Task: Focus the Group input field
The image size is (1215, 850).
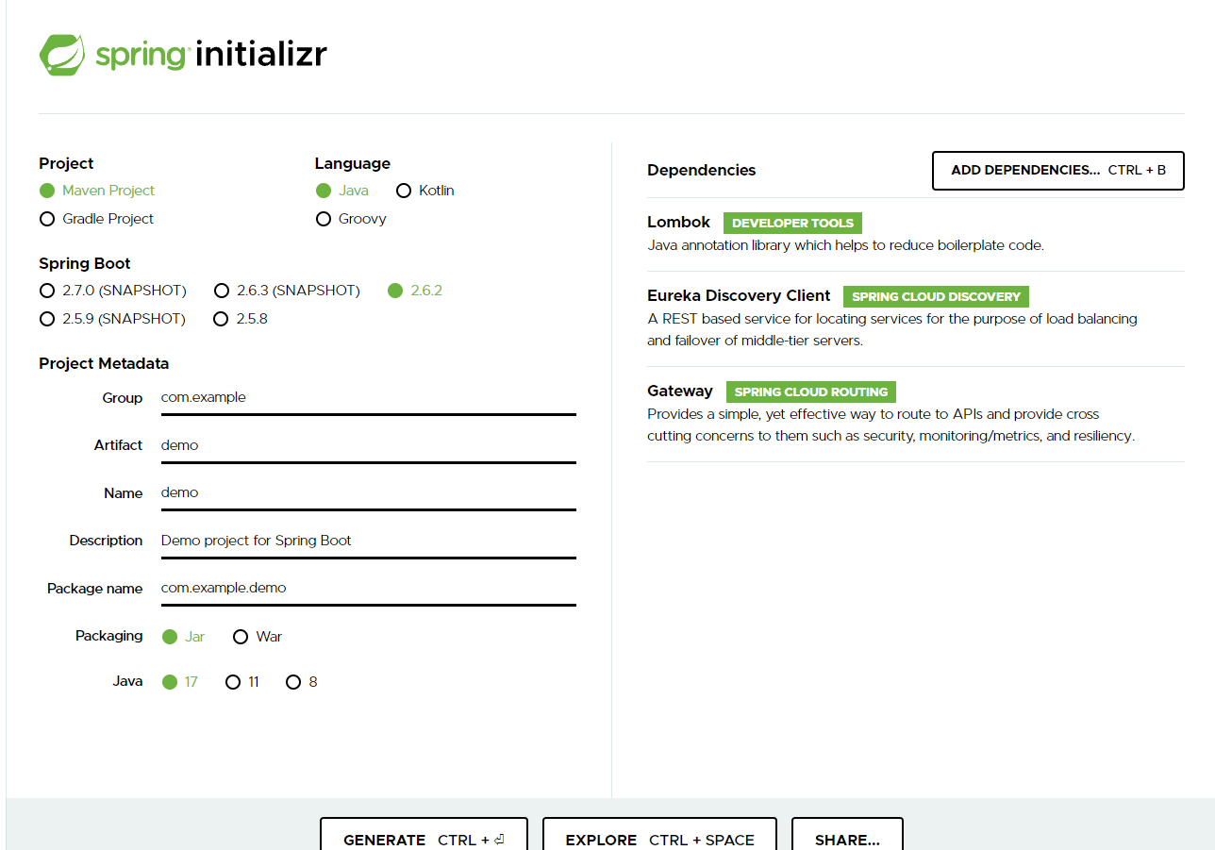Action: pyautogui.click(x=368, y=398)
